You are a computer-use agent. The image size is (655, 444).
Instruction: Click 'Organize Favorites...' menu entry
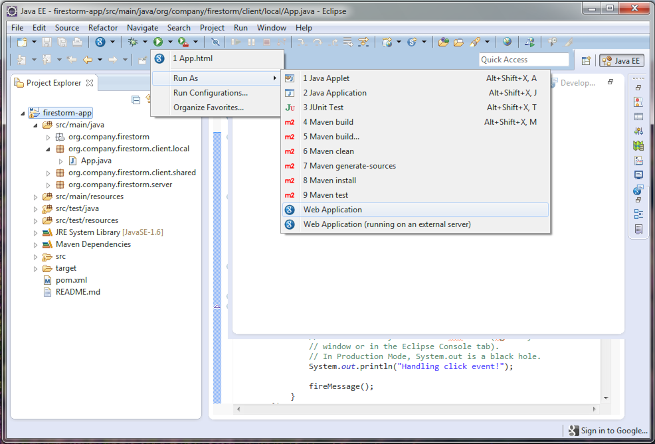click(x=217, y=108)
